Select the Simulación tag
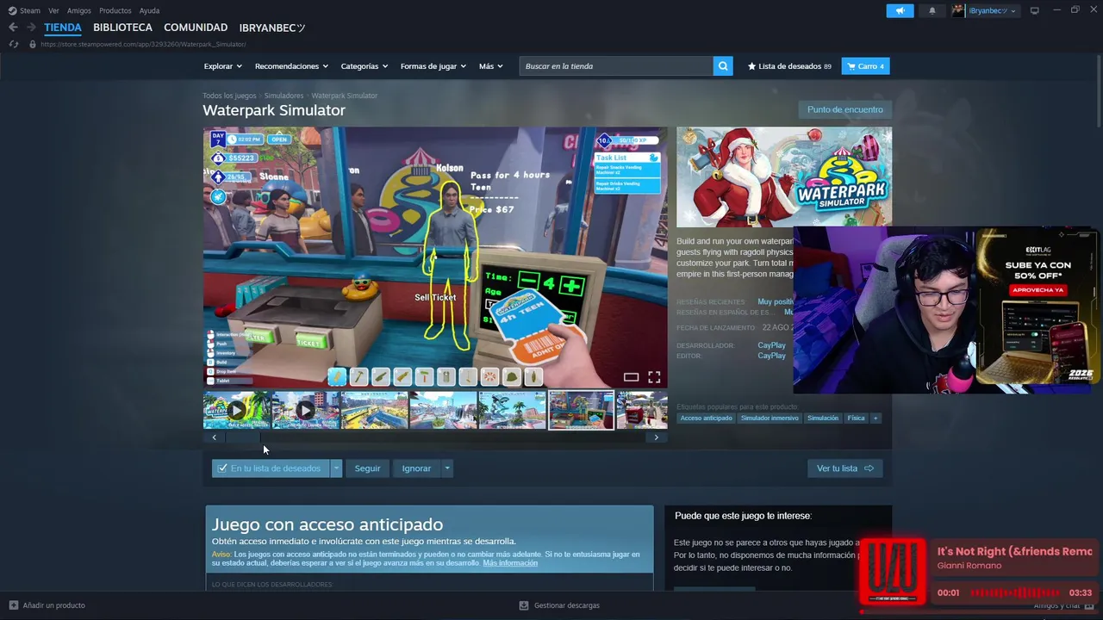 click(823, 418)
